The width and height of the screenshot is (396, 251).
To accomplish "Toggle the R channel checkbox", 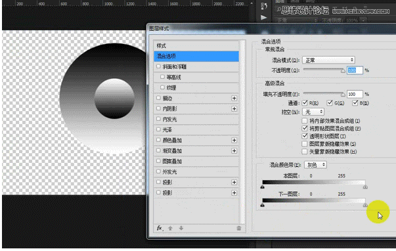I will coord(305,103).
